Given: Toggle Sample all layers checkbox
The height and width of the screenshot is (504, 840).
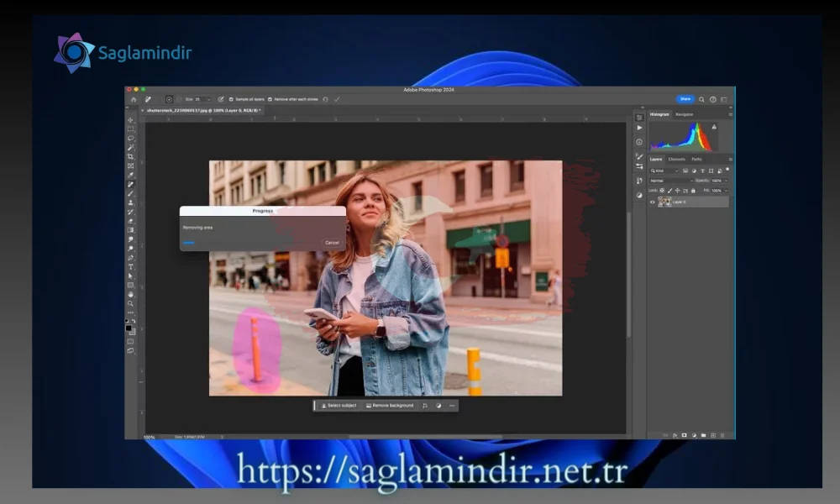Looking at the screenshot, I should [x=231, y=99].
